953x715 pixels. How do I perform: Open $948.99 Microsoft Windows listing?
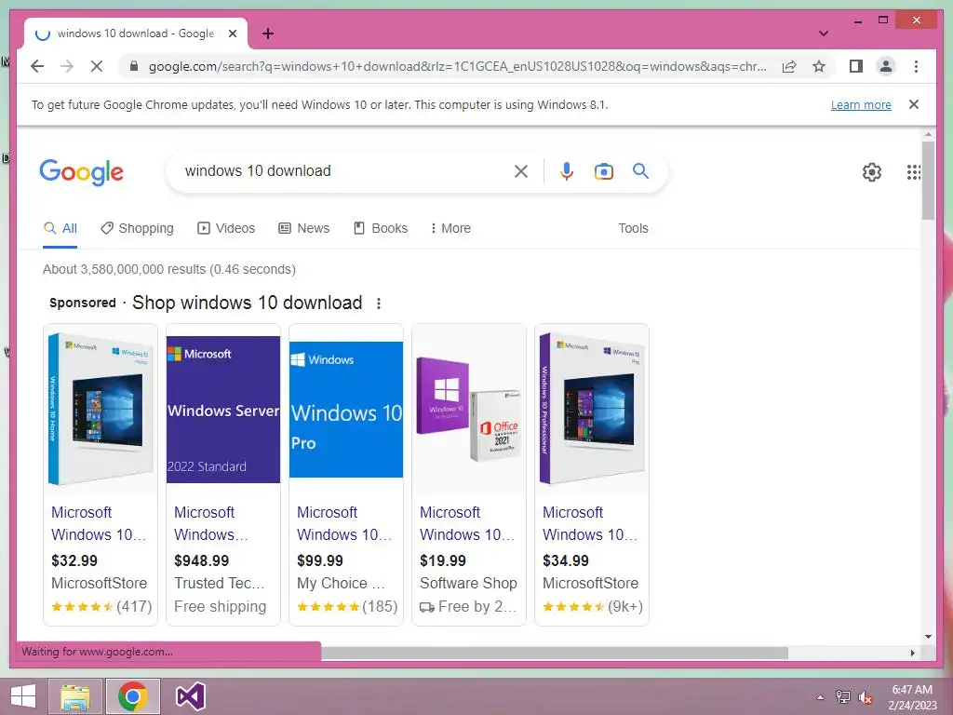211,523
